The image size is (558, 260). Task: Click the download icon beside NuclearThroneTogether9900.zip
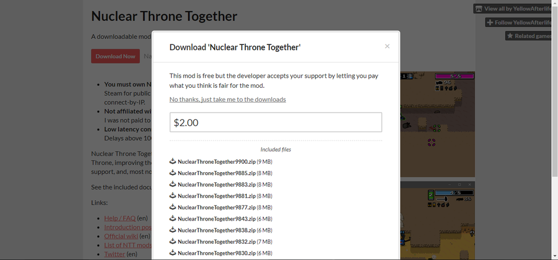coord(172,162)
